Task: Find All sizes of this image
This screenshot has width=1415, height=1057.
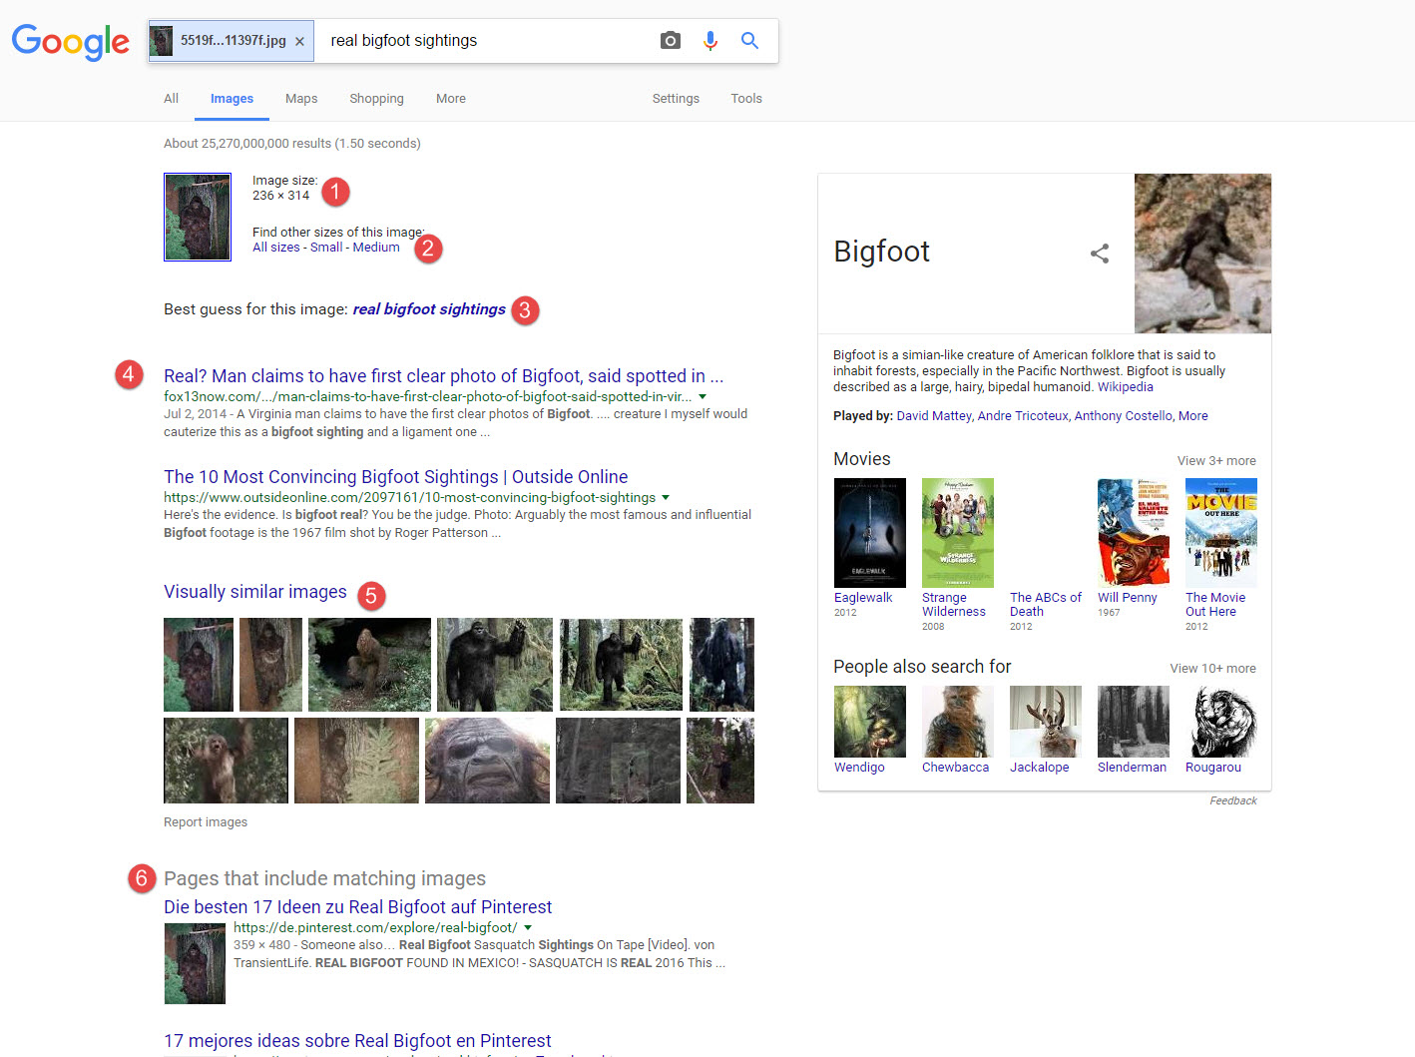Action: pos(276,248)
